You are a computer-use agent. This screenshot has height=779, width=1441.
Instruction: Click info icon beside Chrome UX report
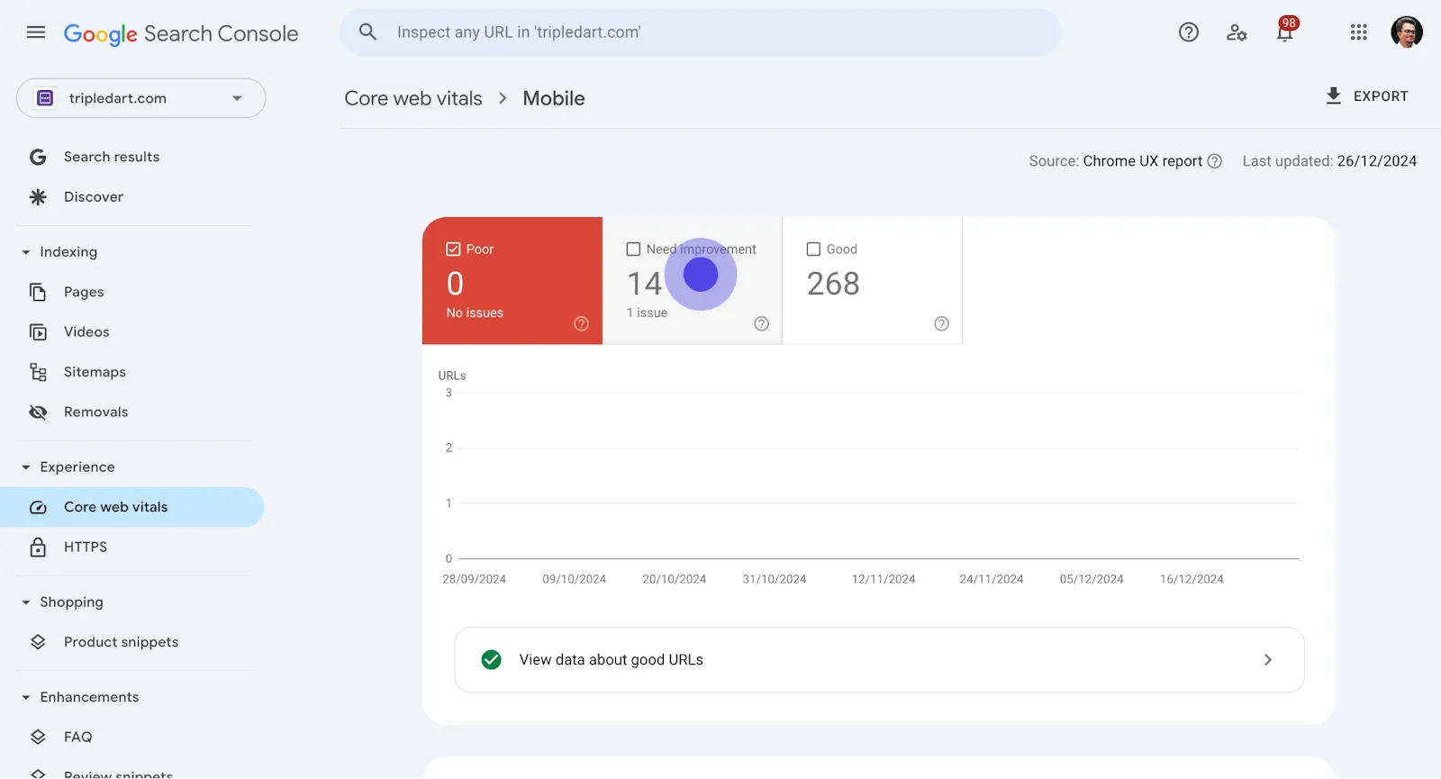point(1215,161)
